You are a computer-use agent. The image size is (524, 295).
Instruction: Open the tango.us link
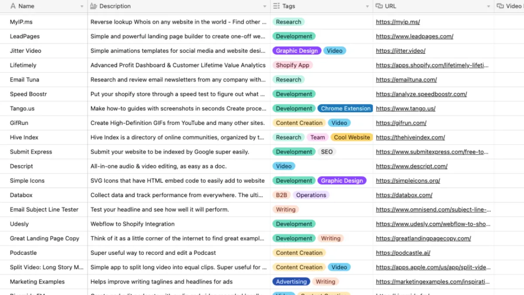point(406,108)
